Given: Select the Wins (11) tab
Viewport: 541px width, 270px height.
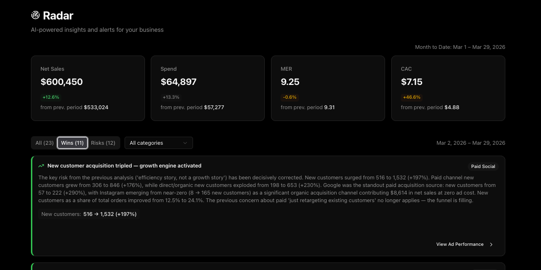Looking at the screenshot, I should [72, 143].
